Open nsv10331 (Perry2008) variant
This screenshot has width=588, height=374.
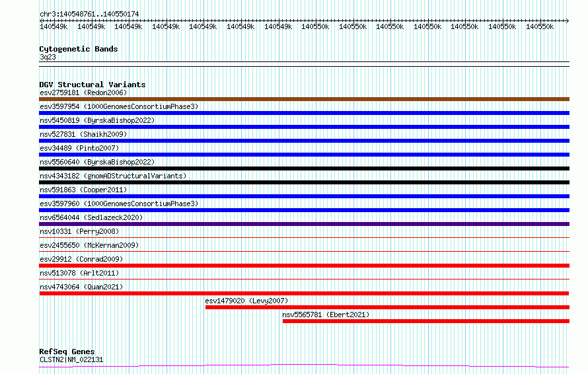click(x=79, y=231)
